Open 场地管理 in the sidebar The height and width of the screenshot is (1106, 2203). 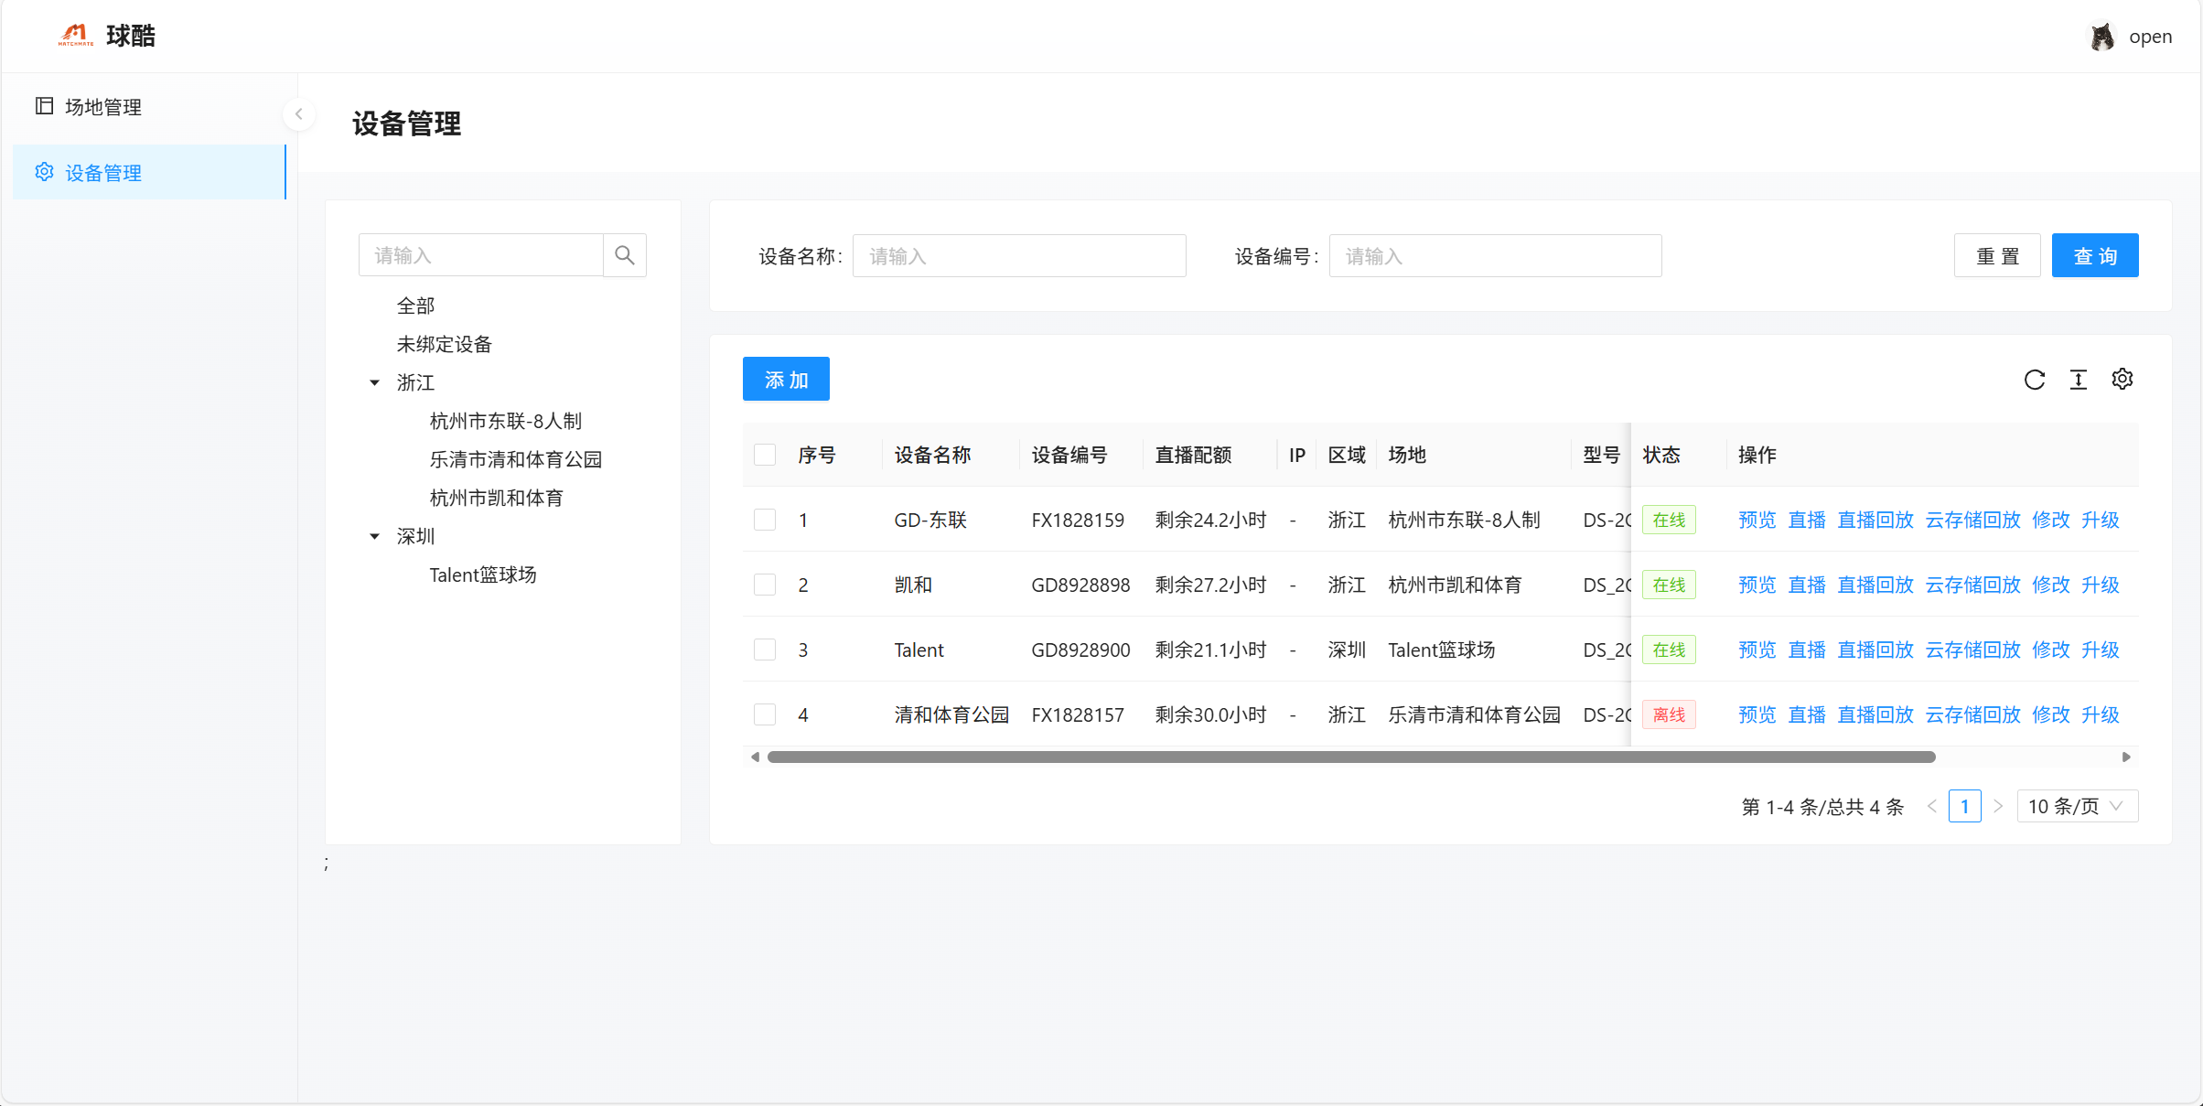click(102, 106)
